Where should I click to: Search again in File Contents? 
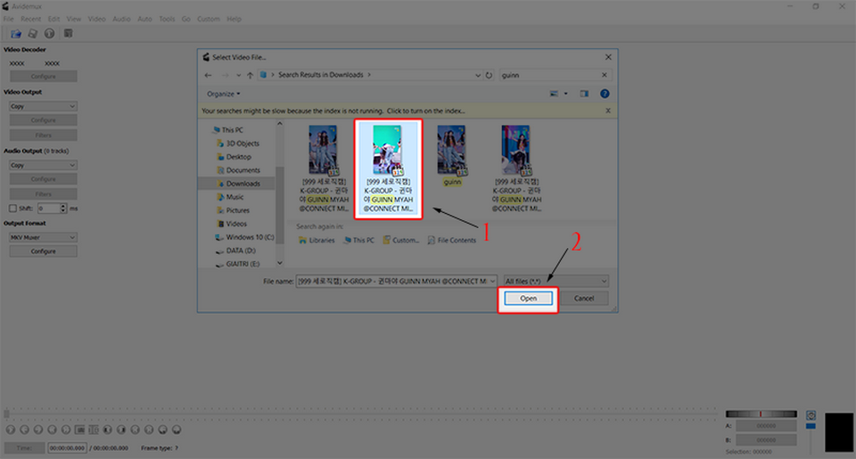[452, 240]
